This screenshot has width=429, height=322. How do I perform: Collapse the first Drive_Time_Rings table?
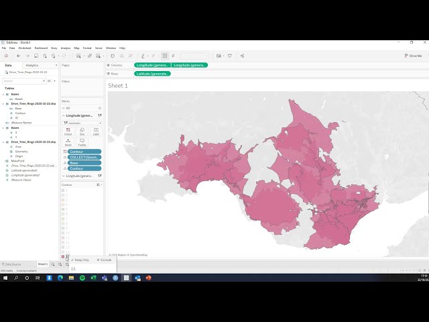click(3, 104)
